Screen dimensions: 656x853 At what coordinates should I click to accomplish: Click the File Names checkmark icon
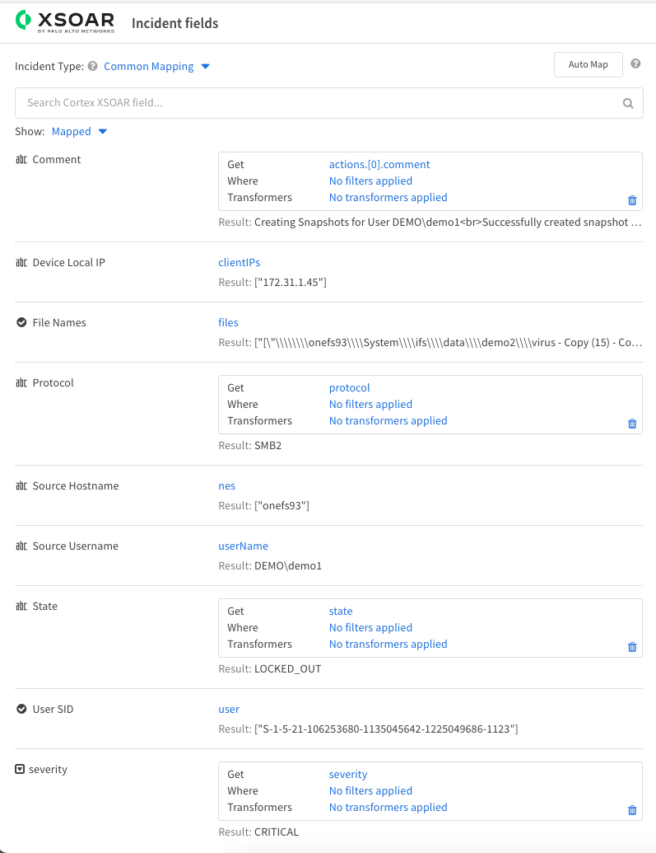[x=21, y=323]
